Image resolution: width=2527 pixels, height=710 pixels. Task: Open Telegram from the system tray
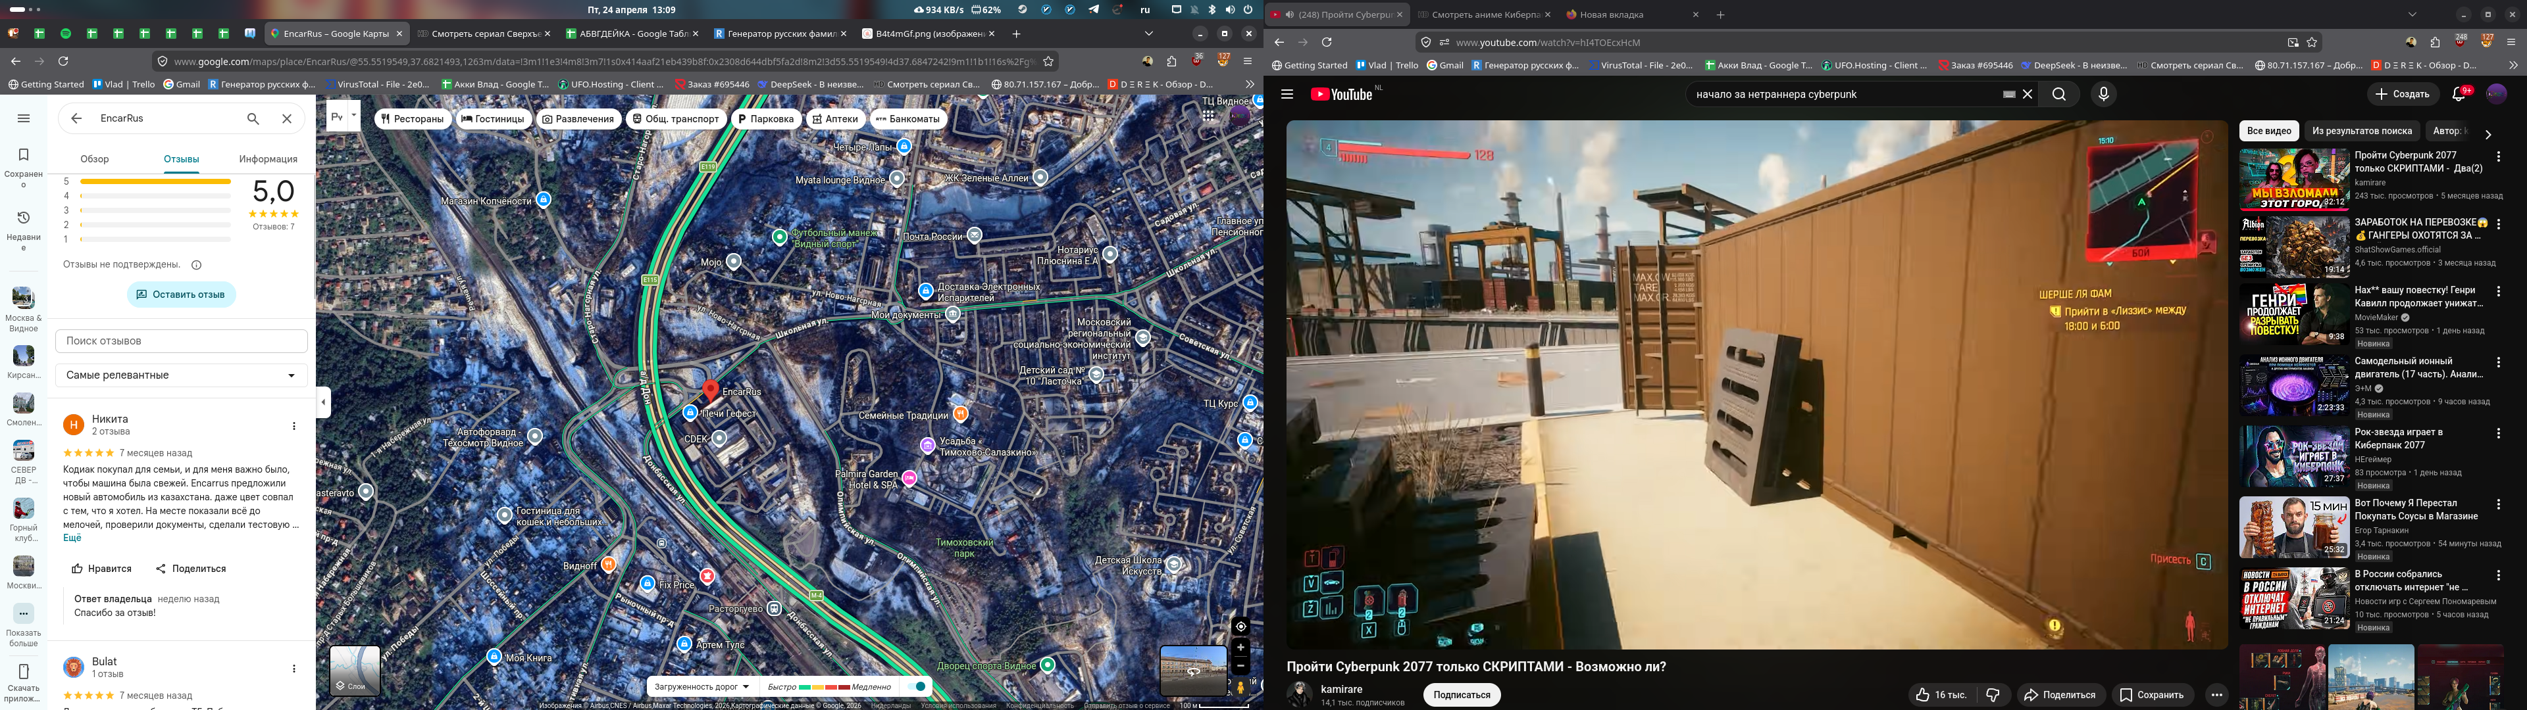[1094, 10]
